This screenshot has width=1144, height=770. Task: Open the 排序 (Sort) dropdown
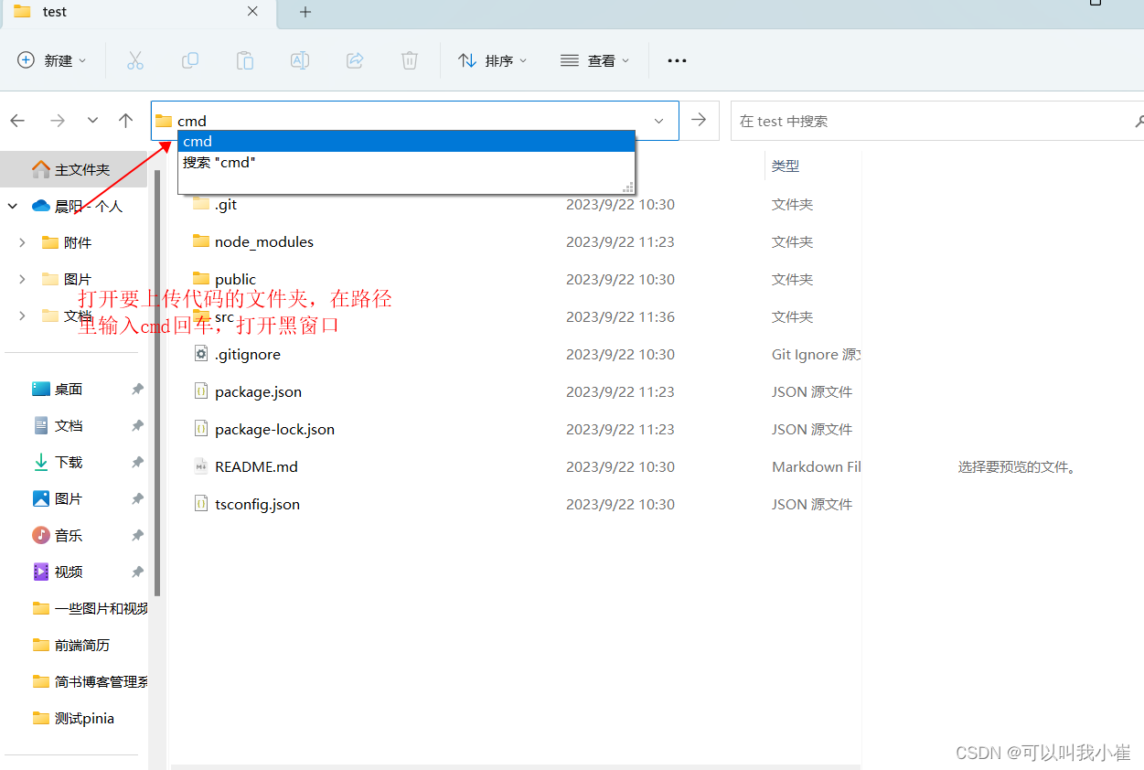pos(493,60)
